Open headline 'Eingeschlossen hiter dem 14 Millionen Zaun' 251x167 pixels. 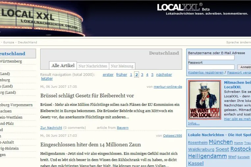coord(91,144)
